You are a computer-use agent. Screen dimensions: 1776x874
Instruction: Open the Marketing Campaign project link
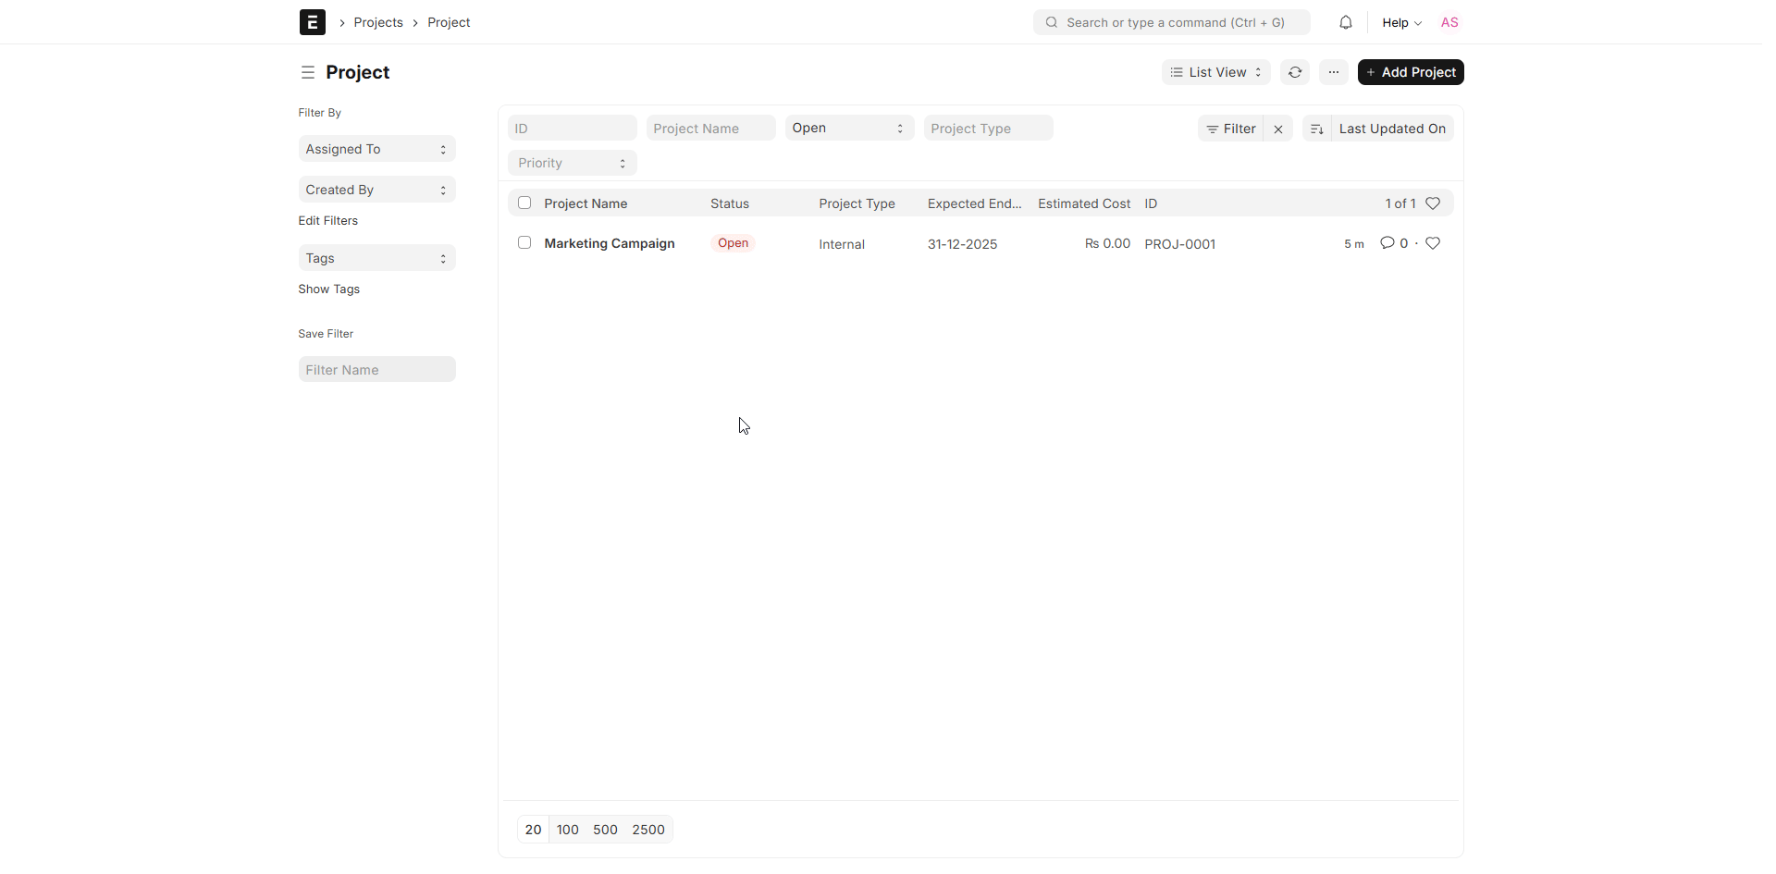(609, 243)
